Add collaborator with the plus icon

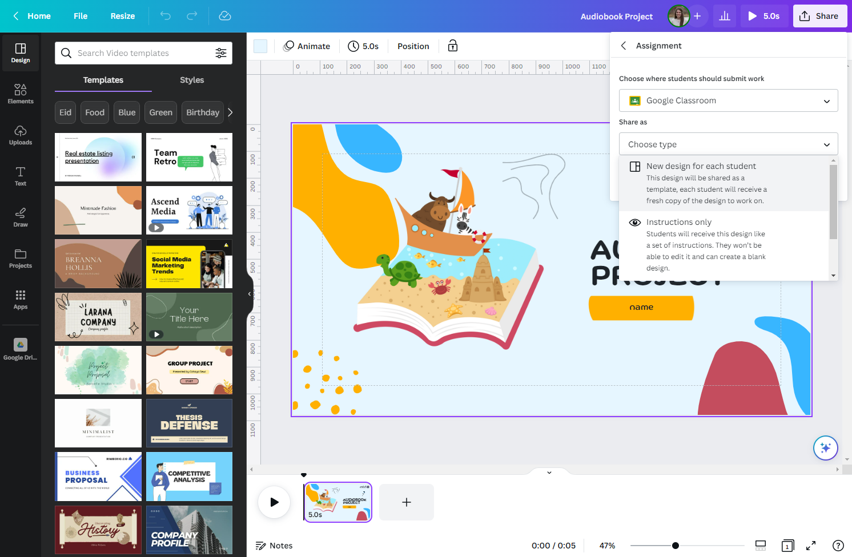[x=697, y=16]
